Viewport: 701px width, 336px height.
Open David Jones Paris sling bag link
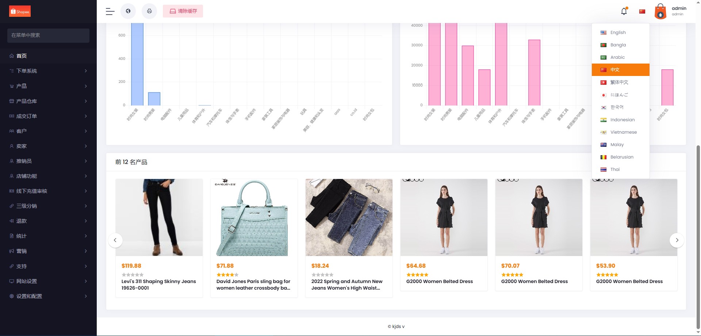253,285
